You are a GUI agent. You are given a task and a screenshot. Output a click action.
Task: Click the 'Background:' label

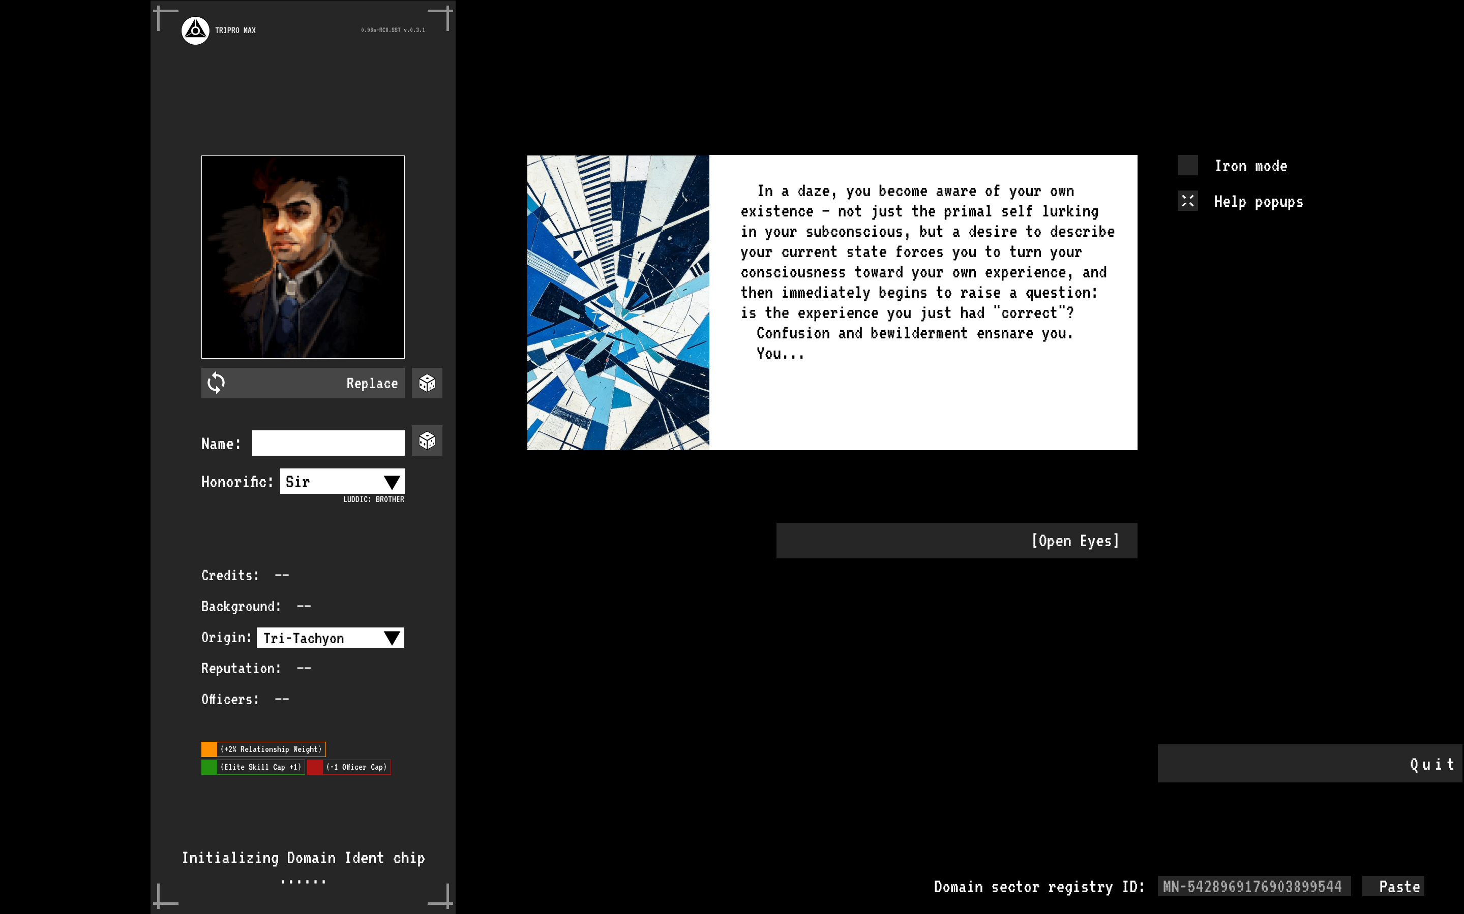click(241, 606)
